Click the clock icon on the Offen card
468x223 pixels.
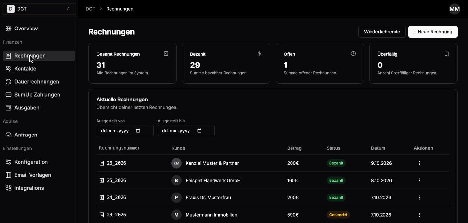pos(353,53)
